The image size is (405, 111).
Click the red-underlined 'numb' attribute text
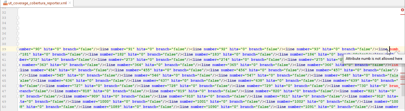[394, 49]
